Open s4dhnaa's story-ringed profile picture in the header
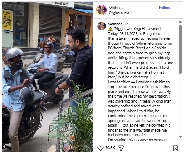Image resolution: width=185 pixels, height=152 pixels. pos(102,10)
